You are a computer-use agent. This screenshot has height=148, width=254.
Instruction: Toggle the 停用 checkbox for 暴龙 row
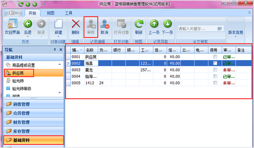tap(215, 70)
